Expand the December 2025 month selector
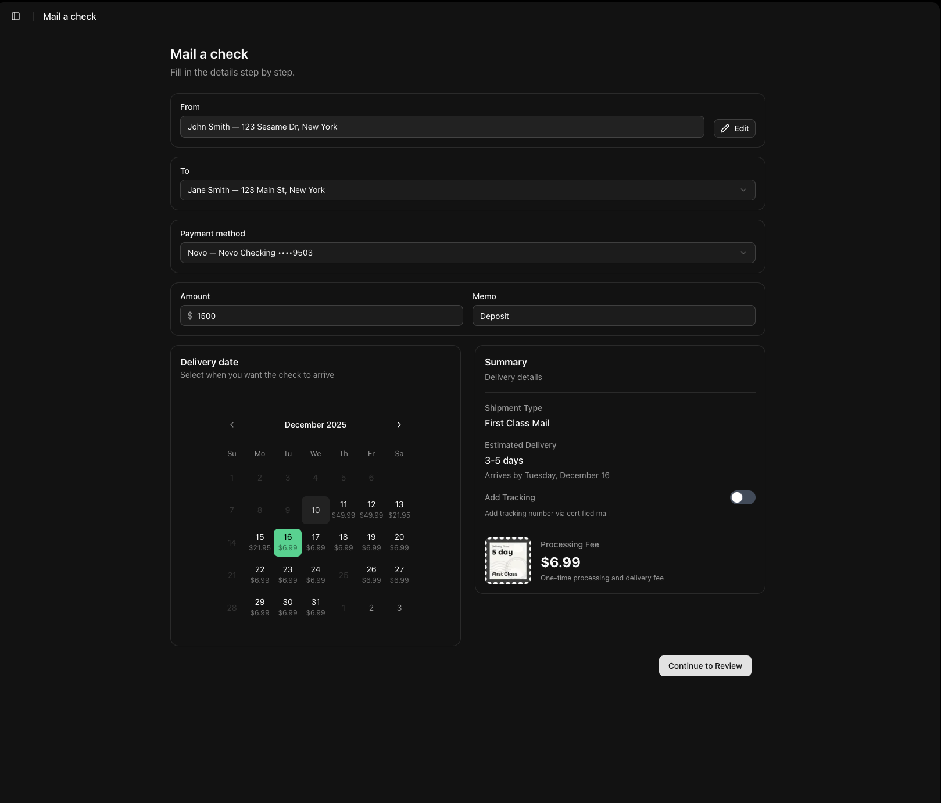The width and height of the screenshot is (941, 803). pos(315,425)
